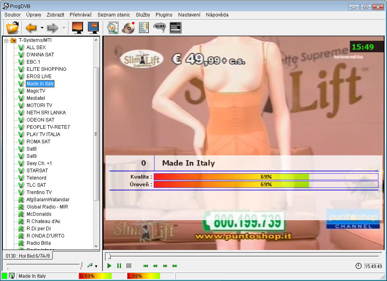Screen dimensions: 387x281
Task: Open the program guide info icon
Action: 144,28
